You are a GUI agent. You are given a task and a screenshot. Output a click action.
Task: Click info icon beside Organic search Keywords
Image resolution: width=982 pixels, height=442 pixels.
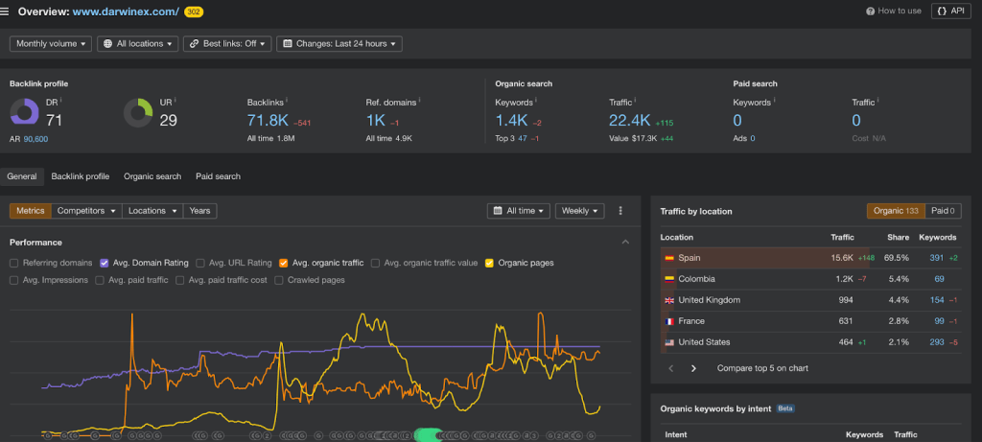point(536,100)
